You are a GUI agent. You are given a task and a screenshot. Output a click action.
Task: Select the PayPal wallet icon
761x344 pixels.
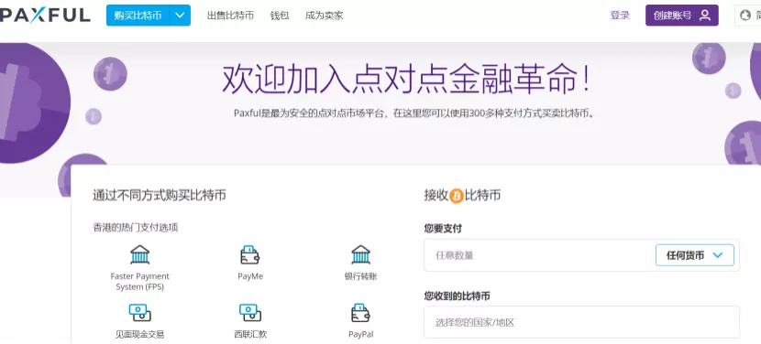point(360,313)
